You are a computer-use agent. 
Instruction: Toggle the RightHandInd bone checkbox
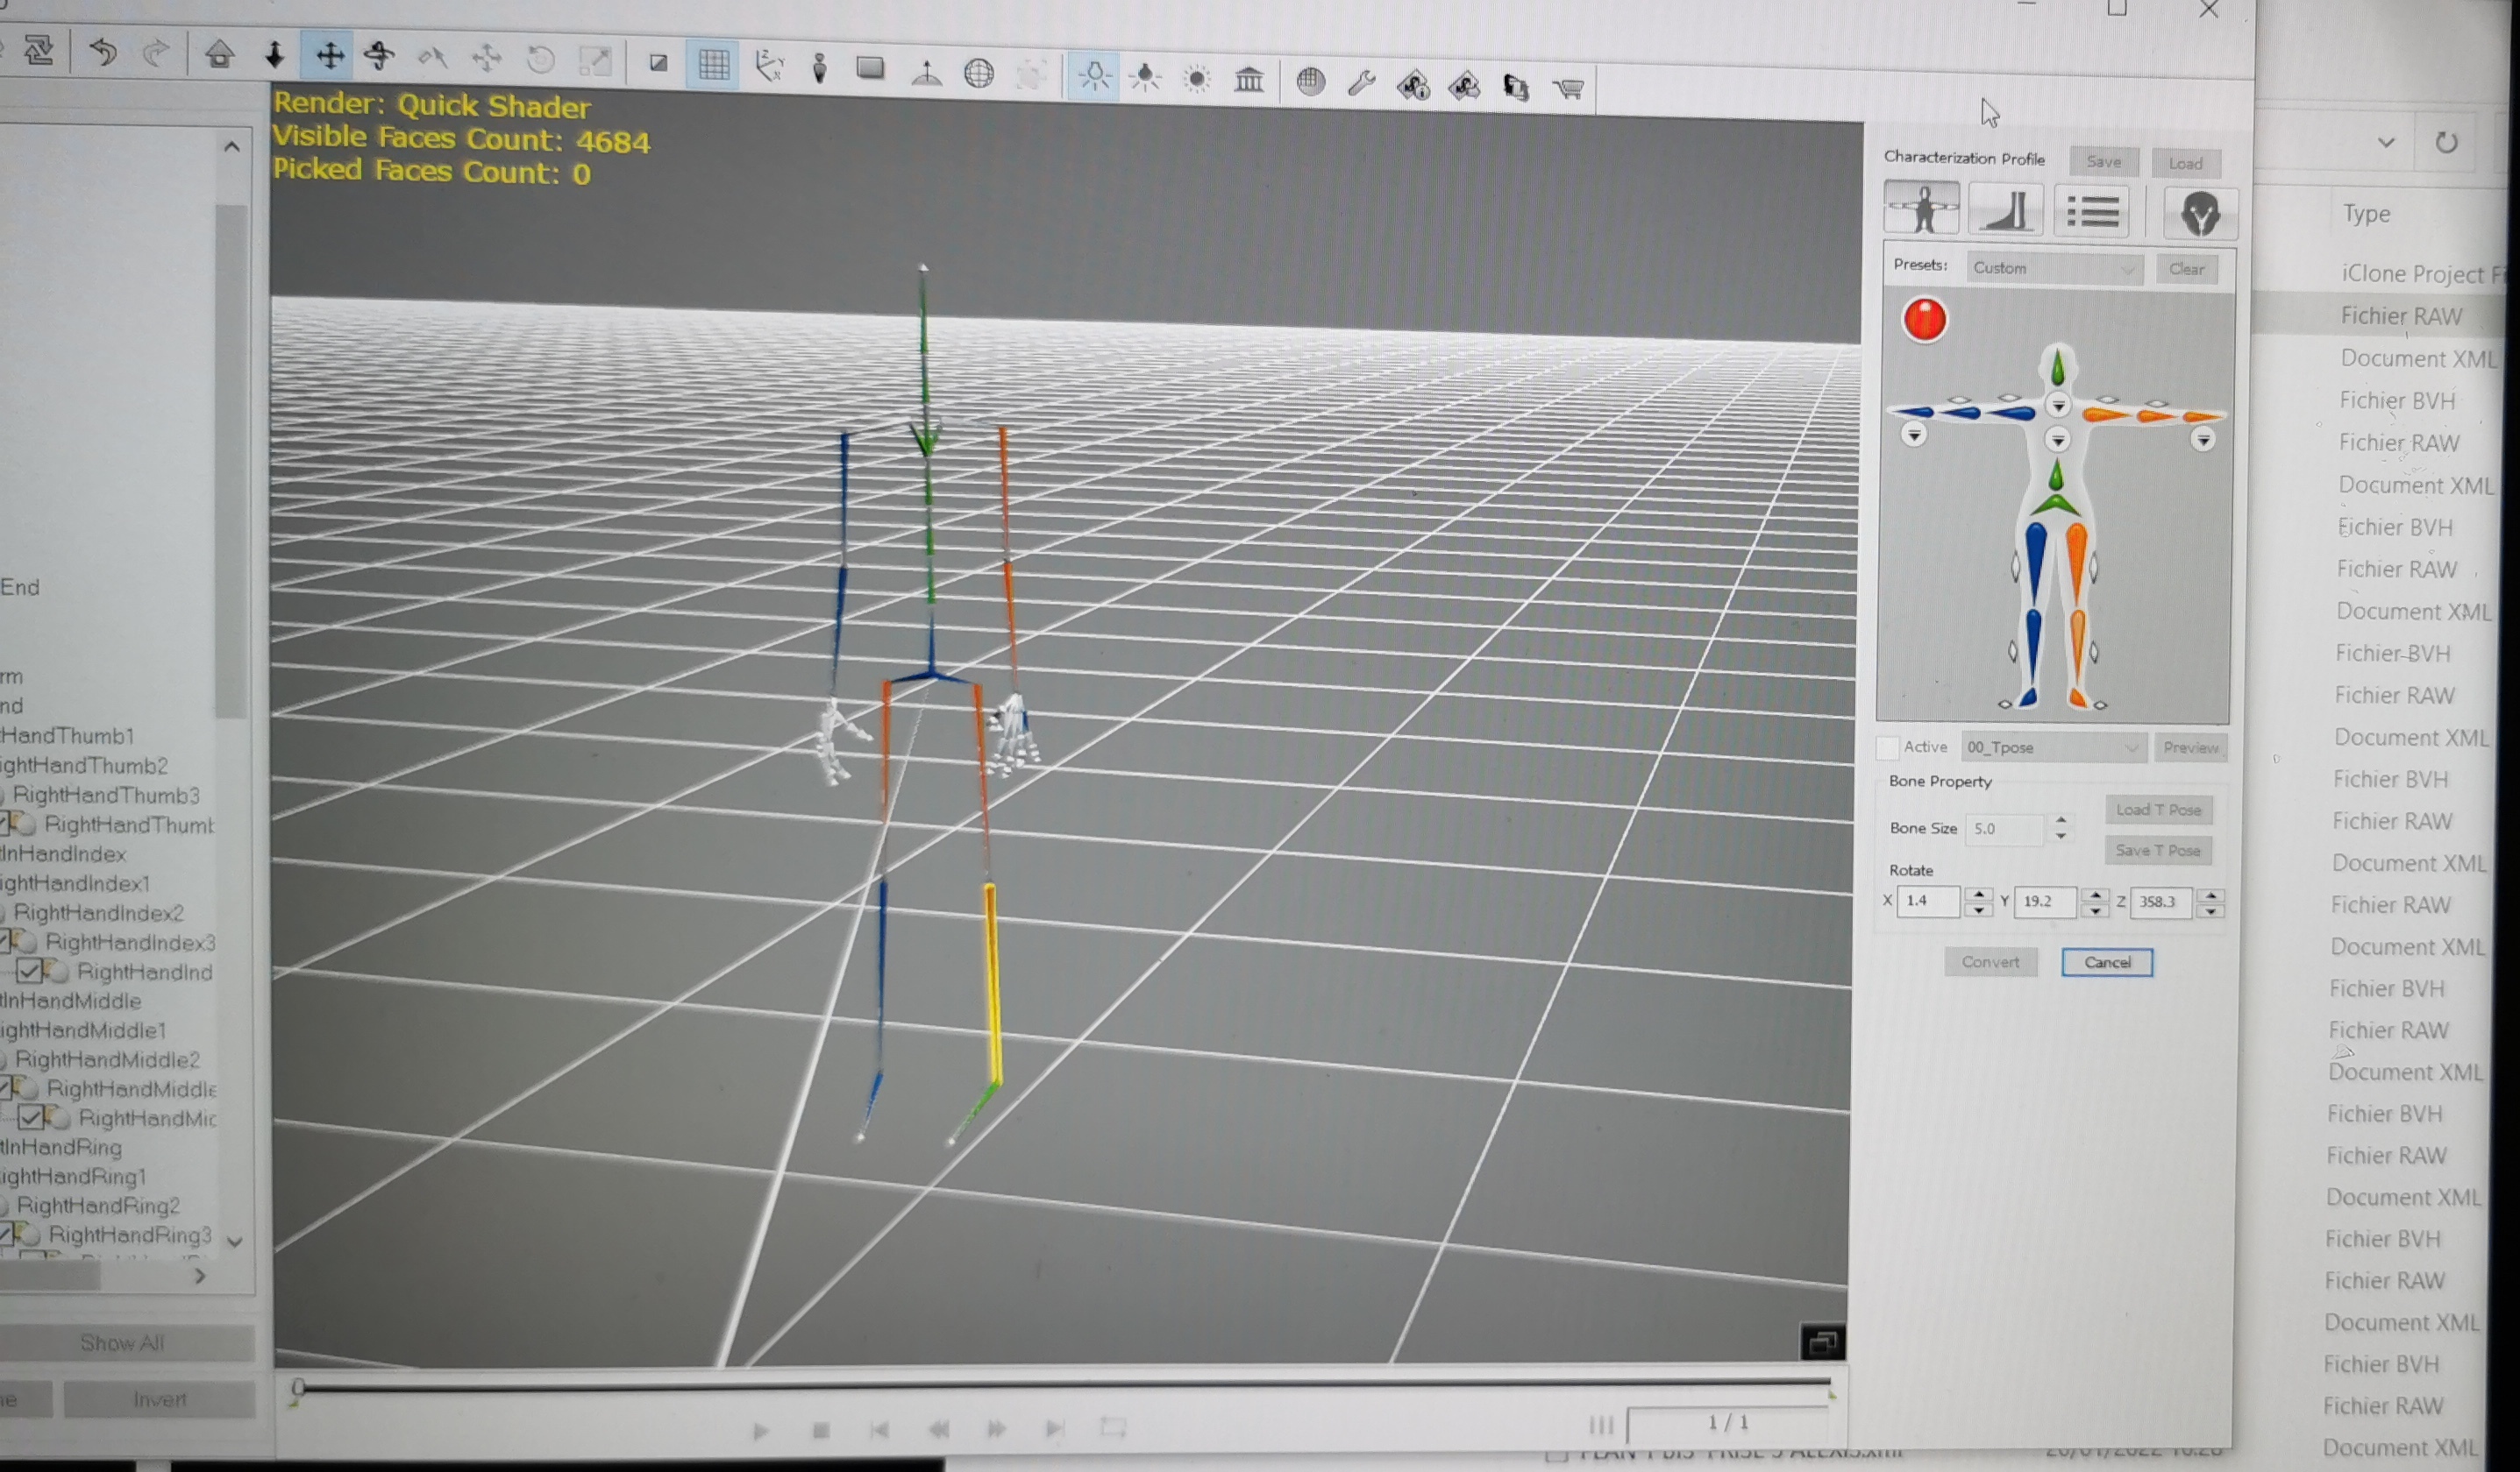pos(30,970)
